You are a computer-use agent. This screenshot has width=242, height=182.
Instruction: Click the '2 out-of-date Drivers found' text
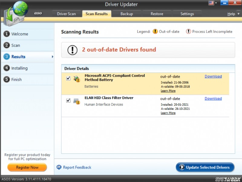tap(119, 49)
